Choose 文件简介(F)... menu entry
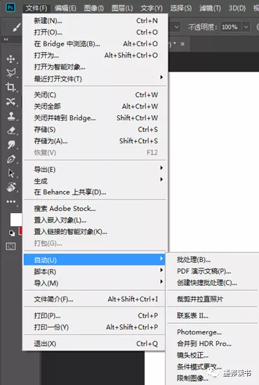 pyautogui.click(x=95, y=299)
